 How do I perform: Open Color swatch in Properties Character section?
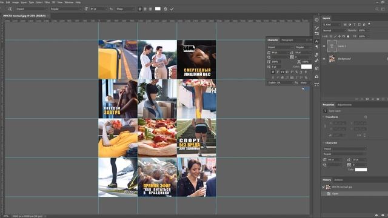[361, 170]
